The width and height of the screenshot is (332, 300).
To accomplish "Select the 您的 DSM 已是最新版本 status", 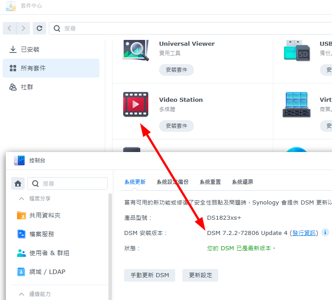I will (x=241, y=248).
